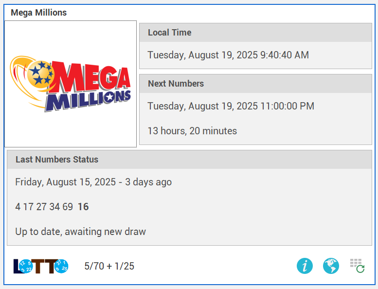This screenshot has height=289, width=378.
Task: Click the grid refresh icon
Action: point(357,266)
